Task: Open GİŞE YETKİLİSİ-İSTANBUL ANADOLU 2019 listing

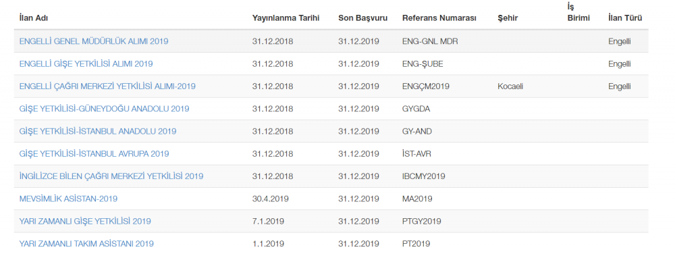Action: (x=98, y=131)
